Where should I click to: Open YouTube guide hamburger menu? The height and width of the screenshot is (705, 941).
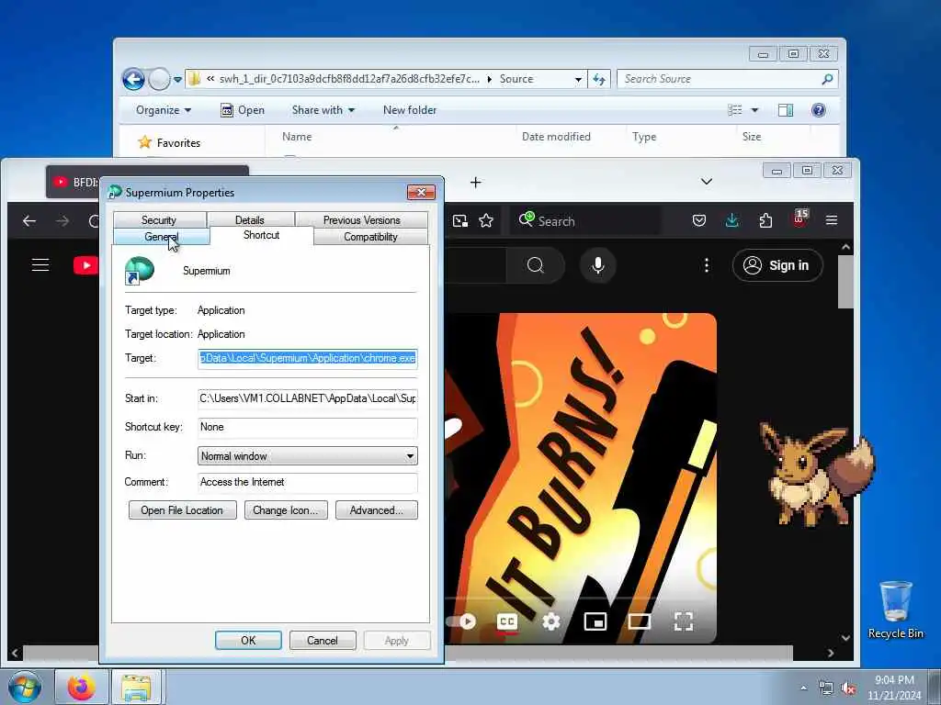(40, 265)
